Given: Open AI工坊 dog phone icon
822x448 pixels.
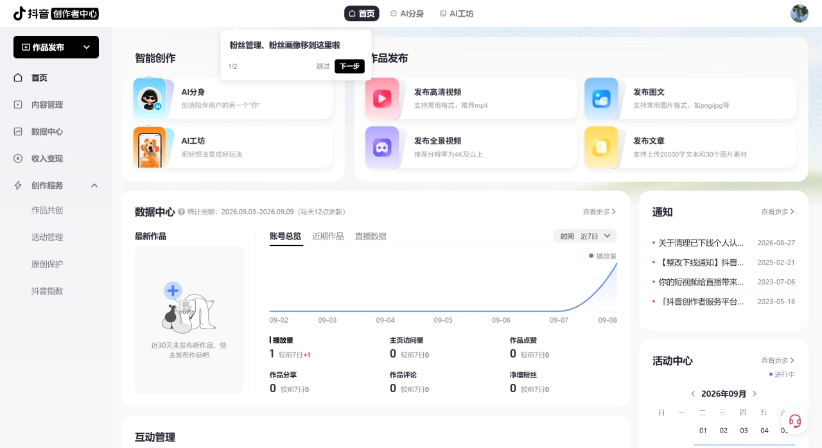Looking at the screenshot, I should point(150,147).
